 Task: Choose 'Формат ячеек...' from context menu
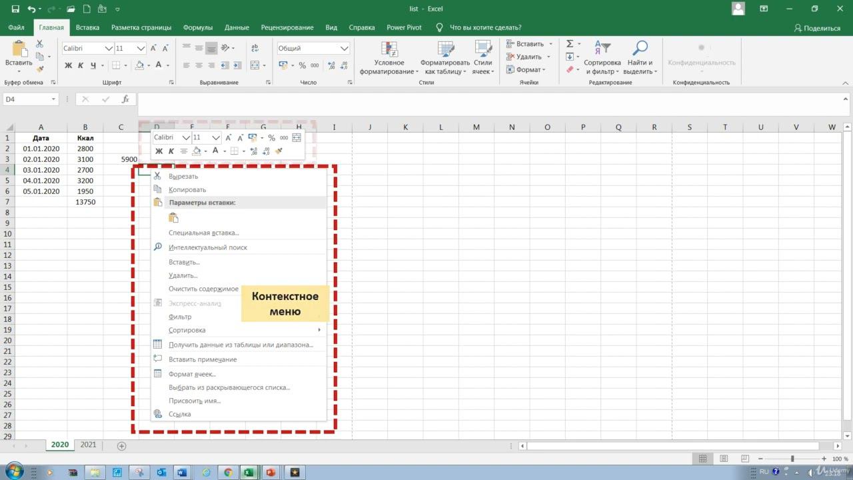point(192,374)
